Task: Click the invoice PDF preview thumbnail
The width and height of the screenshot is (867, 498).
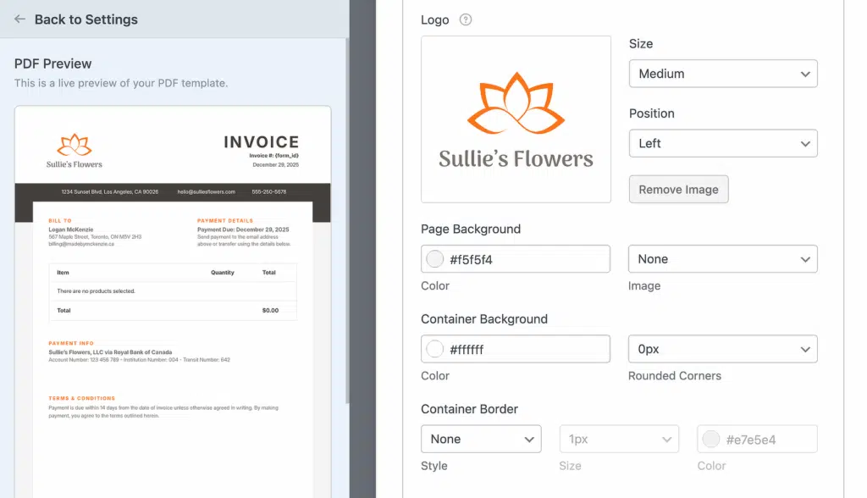Action: [173, 302]
